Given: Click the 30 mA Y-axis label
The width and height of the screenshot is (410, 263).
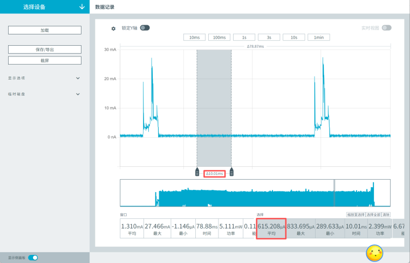Looking at the screenshot, I should (110, 49).
